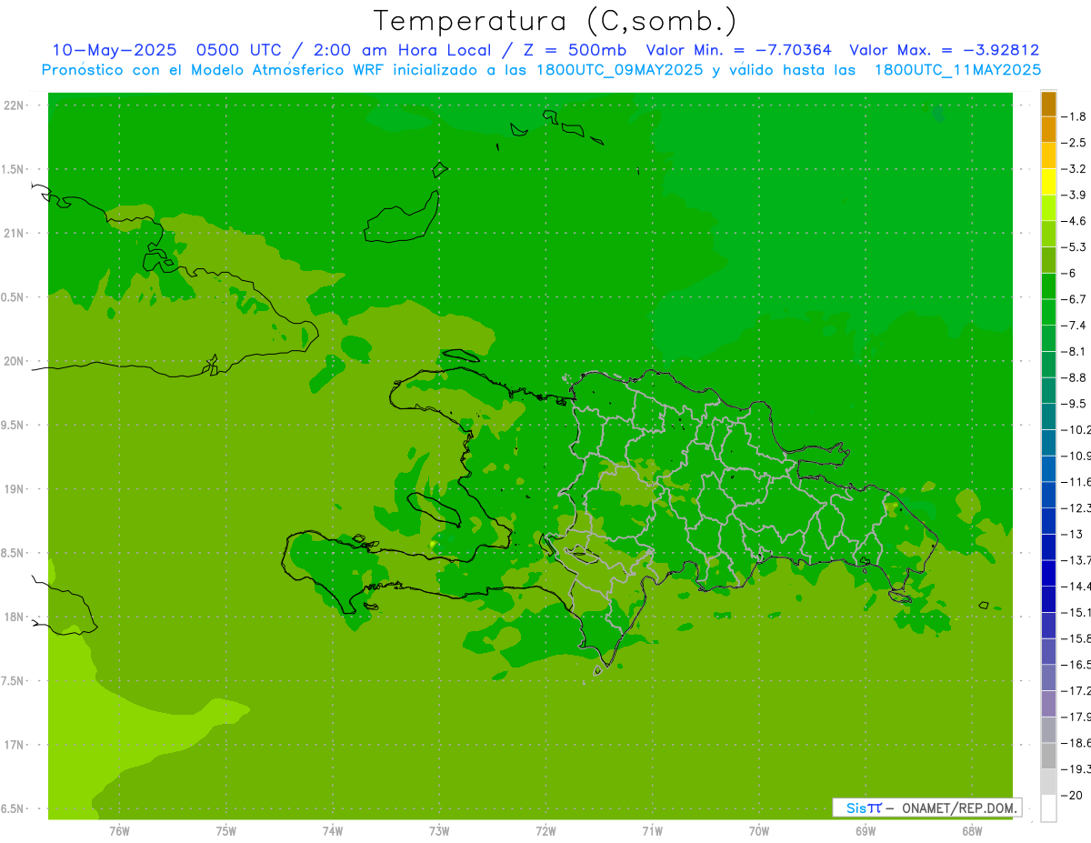Click the legend value '-3.2'
Screen dimensions: 1091x843
[x=1074, y=169]
